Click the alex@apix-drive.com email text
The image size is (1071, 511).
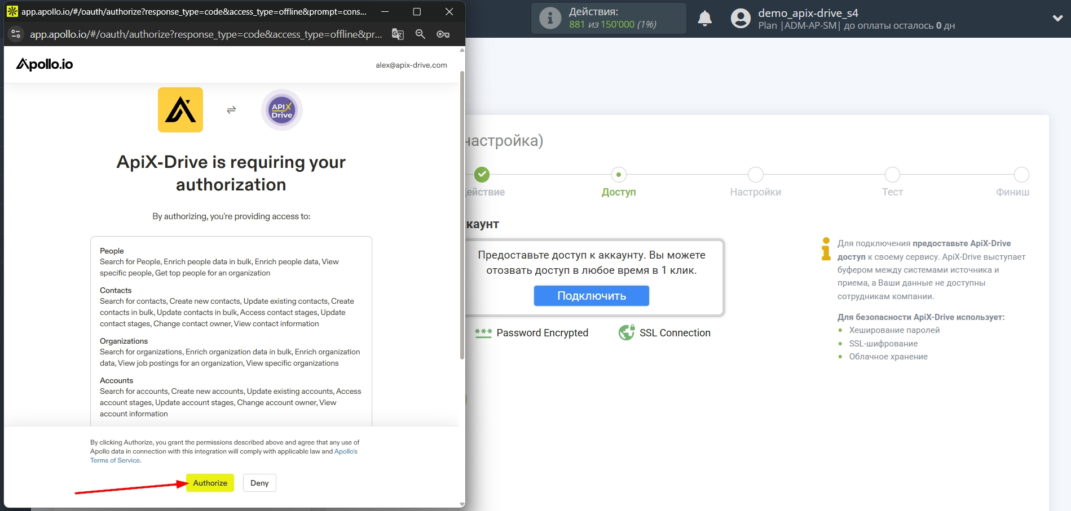(411, 65)
